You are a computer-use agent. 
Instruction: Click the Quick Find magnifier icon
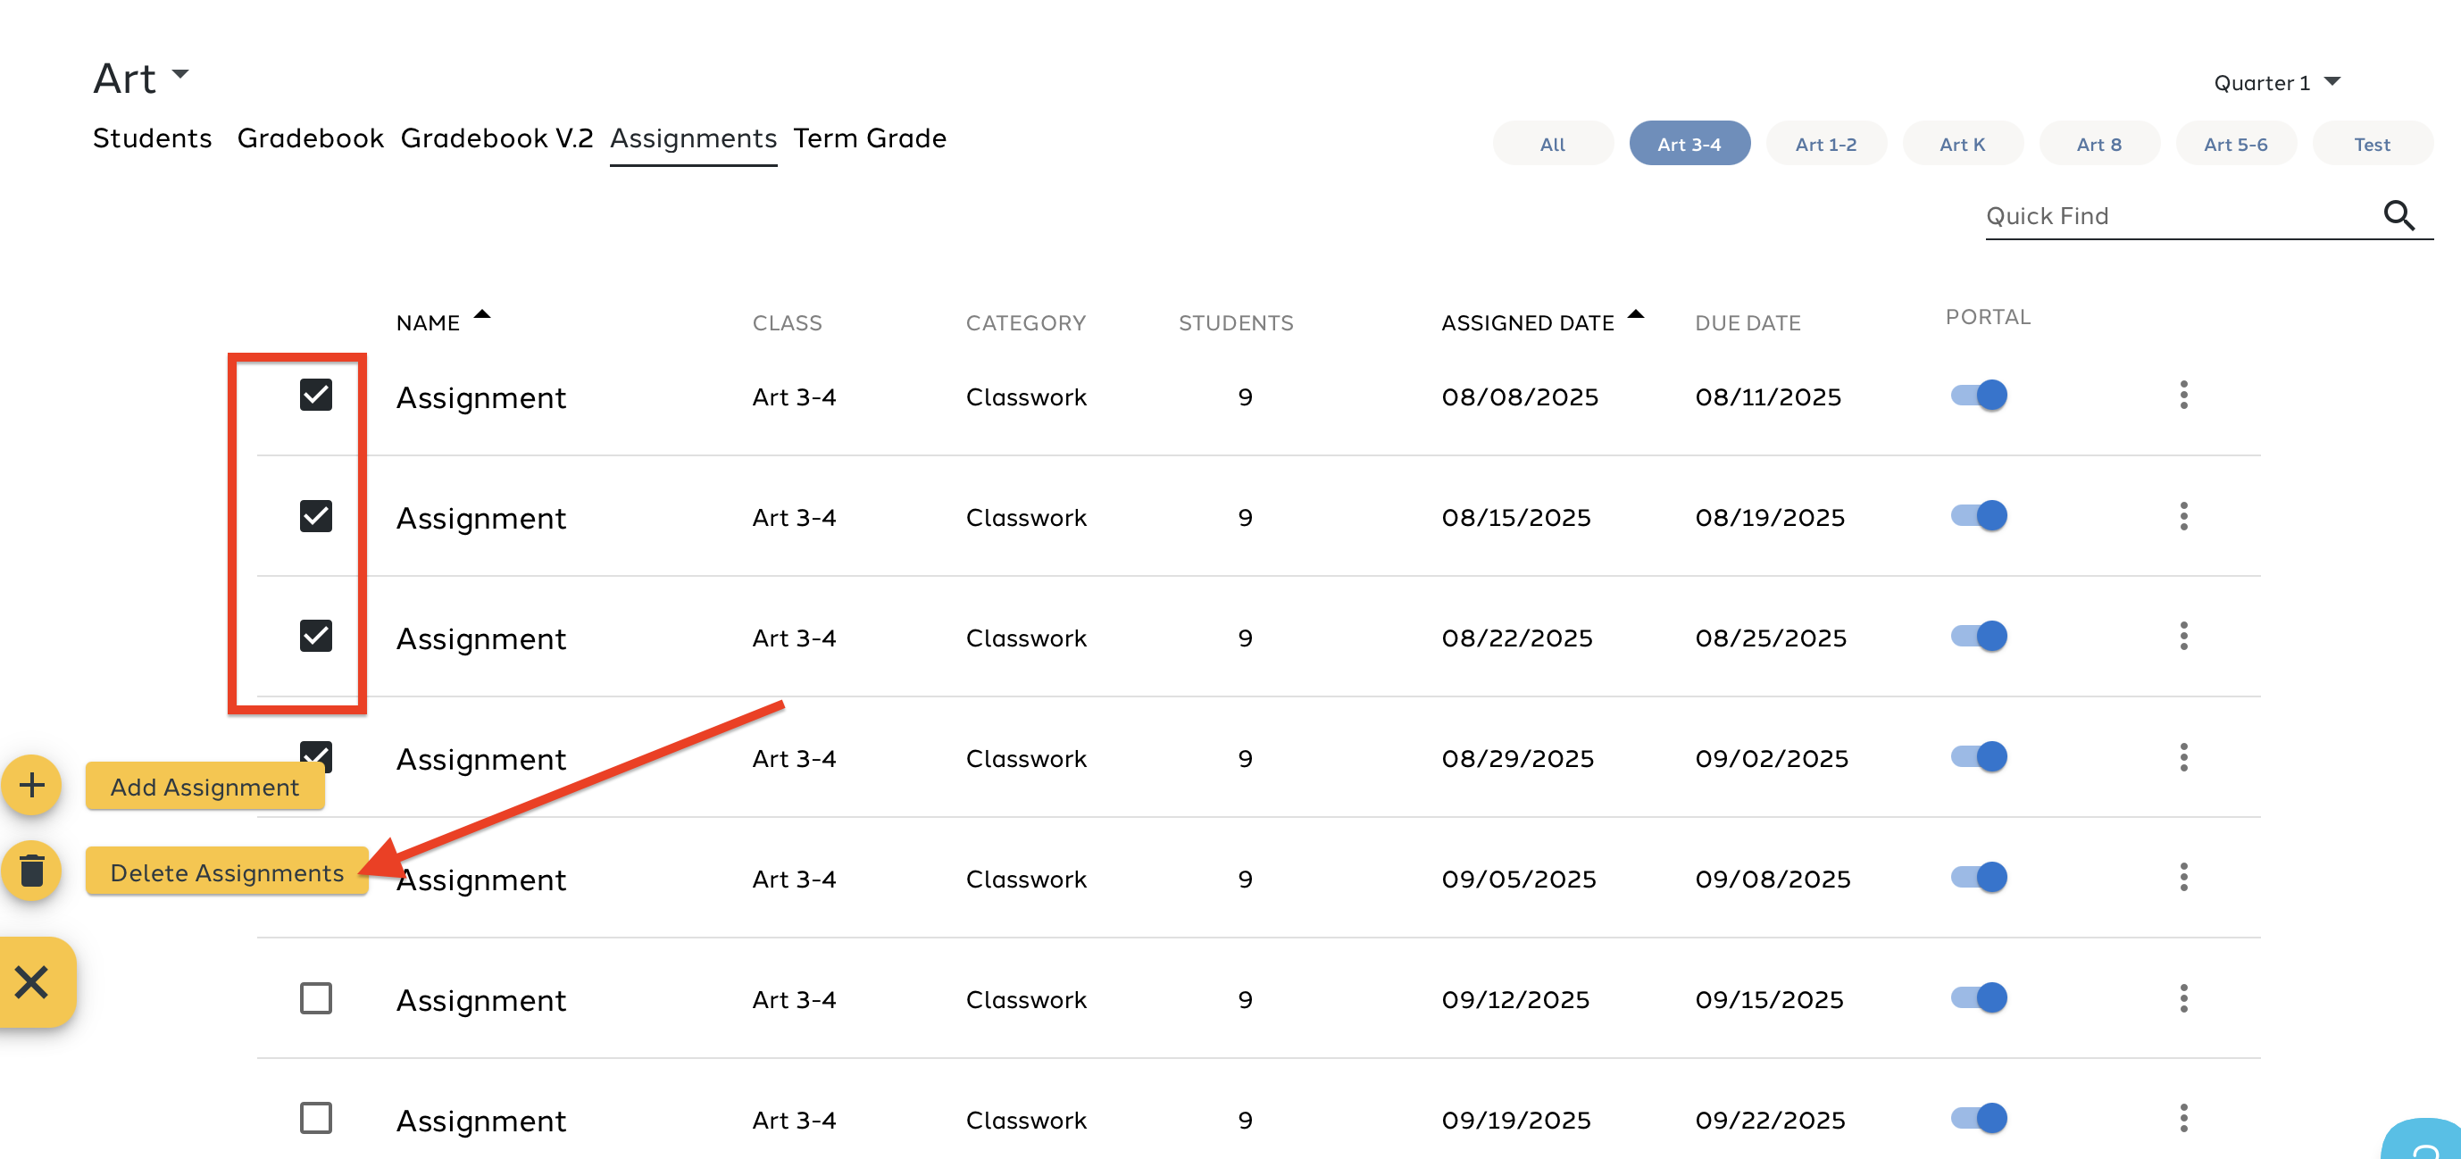click(2398, 216)
